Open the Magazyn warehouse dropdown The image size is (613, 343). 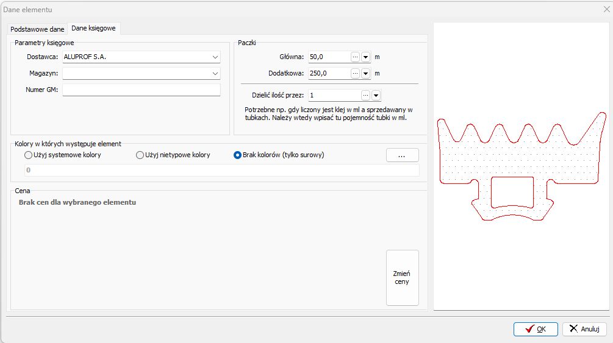[x=215, y=74]
